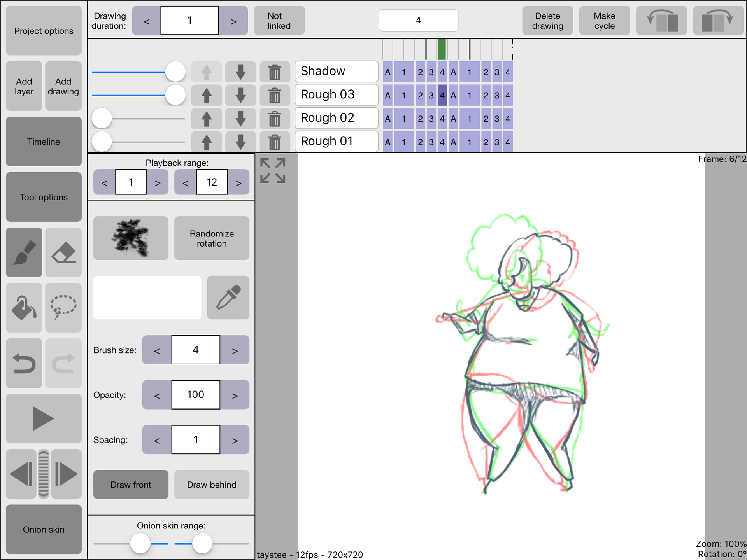
Task: Delete the Rough 02 layer via trash icon
Action: 275,119
